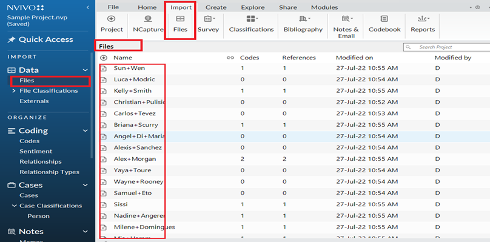Open Externals in the sidebar

click(34, 101)
